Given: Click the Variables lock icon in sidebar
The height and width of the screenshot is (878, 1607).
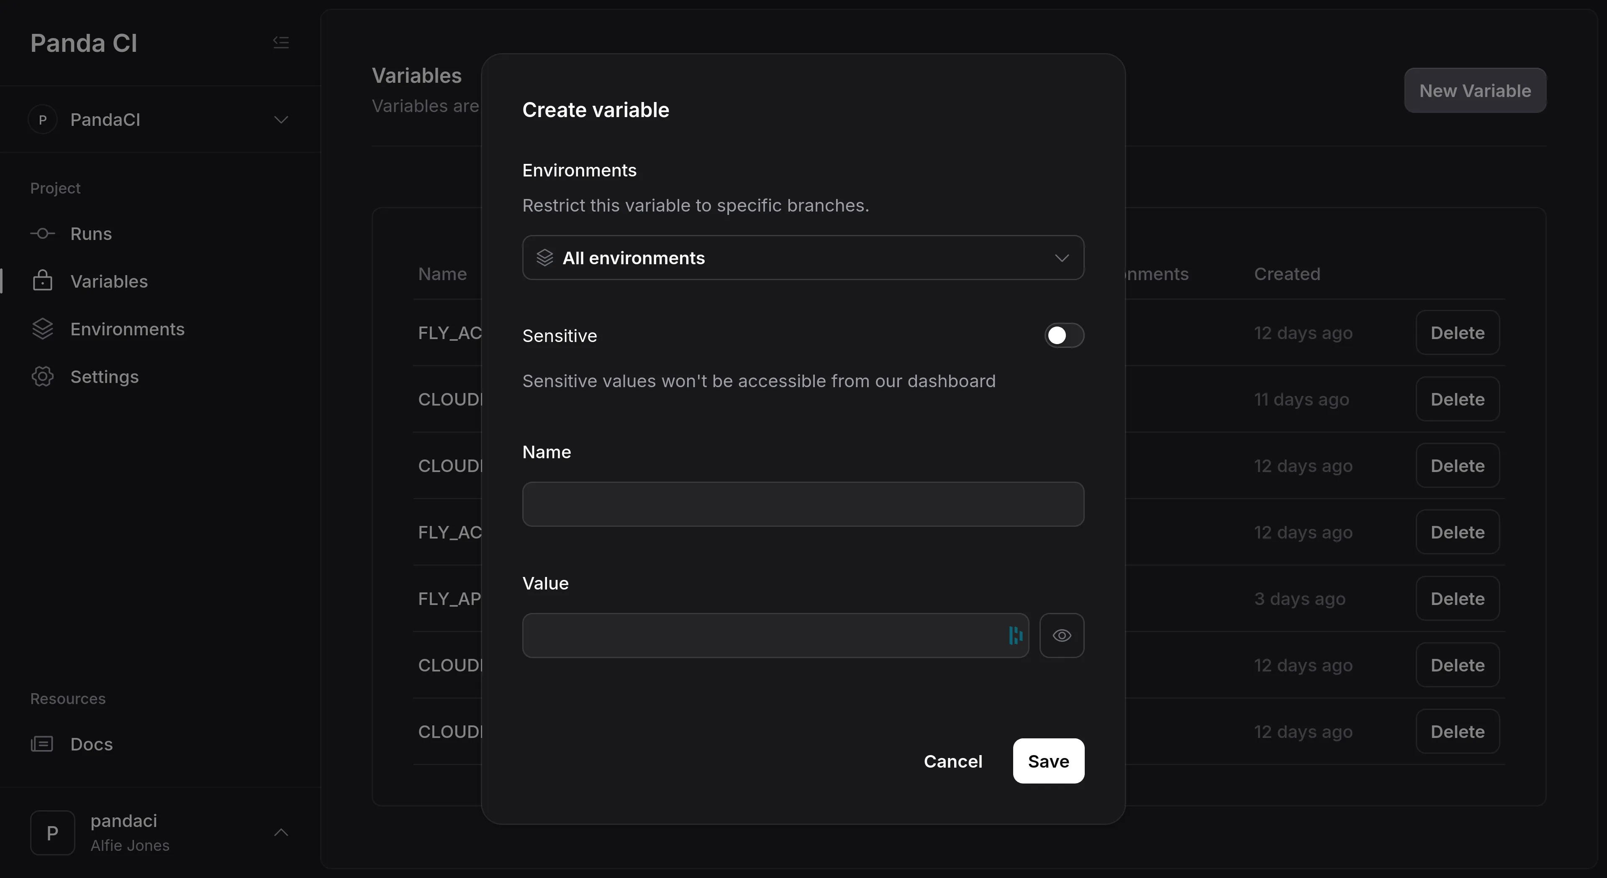Looking at the screenshot, I should click(x=42, y=281).
